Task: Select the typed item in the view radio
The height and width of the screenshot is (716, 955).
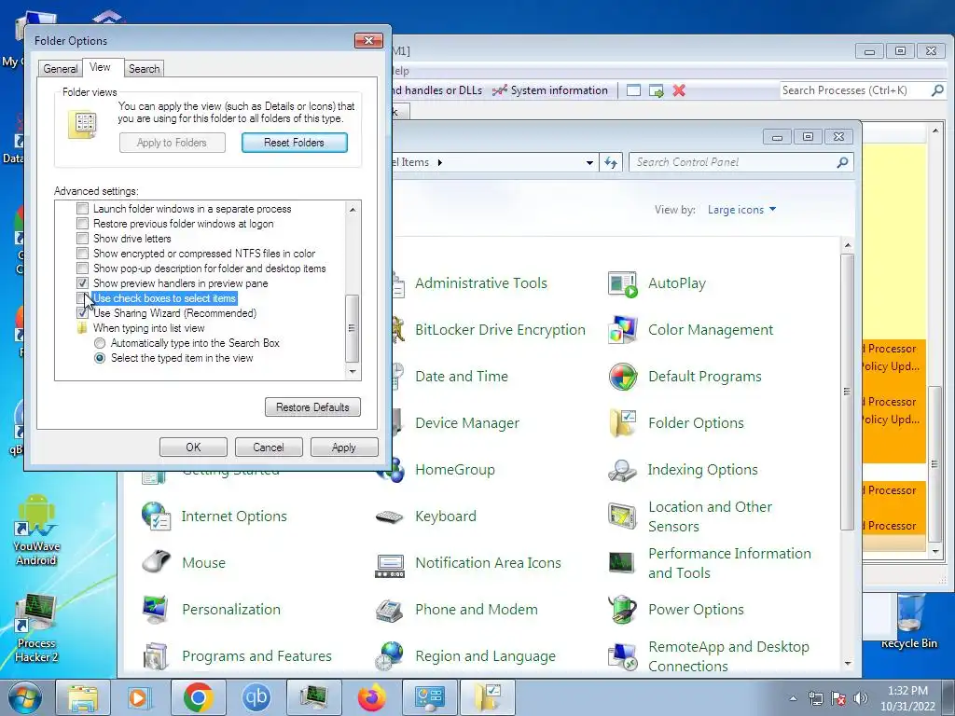Action: click(100, 358)
